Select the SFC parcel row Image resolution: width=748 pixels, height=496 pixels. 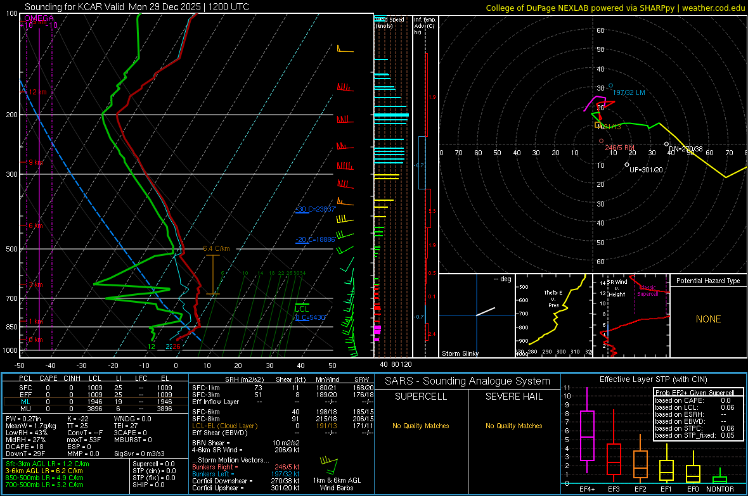click(96, 388)
